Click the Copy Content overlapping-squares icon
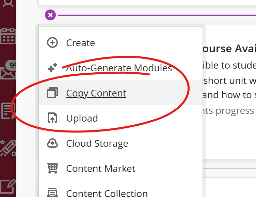Image resolution: width=256 pixels, height=197 pixels. (52, 93)
